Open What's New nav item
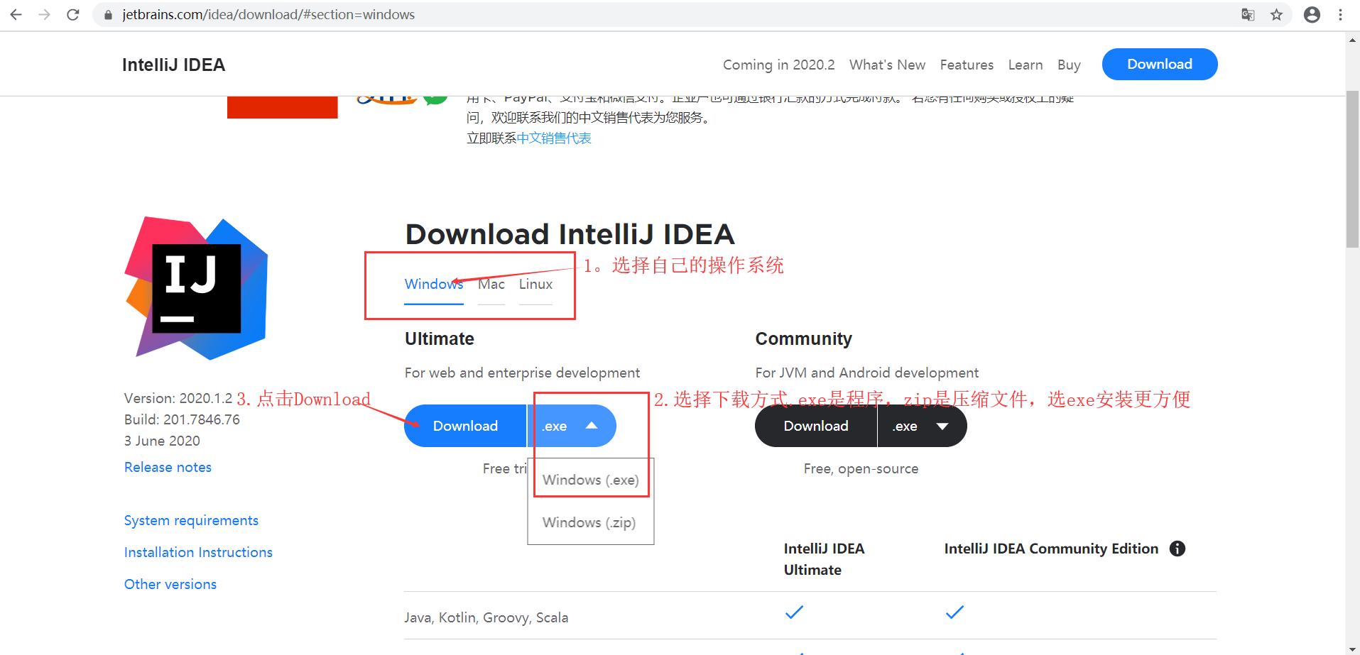The height and width of the screenshot is (655, 1360). pyautogui.click(x=887, y=65)
